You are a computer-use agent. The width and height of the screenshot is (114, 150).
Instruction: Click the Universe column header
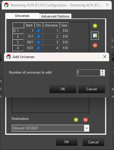tap(51, 25)
